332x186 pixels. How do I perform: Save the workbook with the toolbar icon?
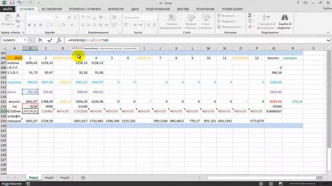point(12,3)
